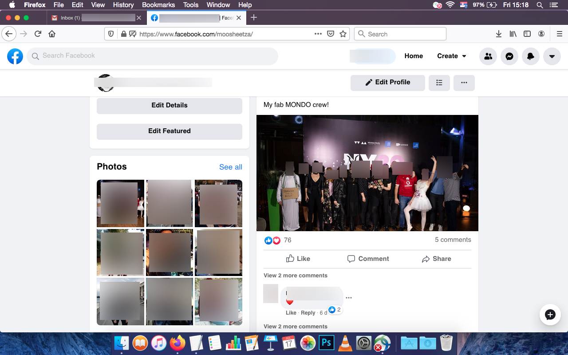Like the MONDO crew post
Image resolution: width=568 pixels, height=355 pixels.
pos(298,259)
